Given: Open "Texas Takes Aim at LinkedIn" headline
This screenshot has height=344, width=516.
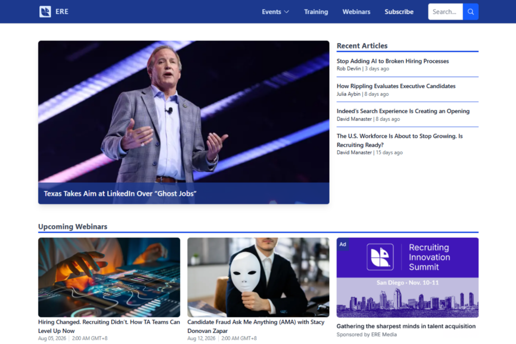Looking at the screenshot, I should [x=120, y=193].
